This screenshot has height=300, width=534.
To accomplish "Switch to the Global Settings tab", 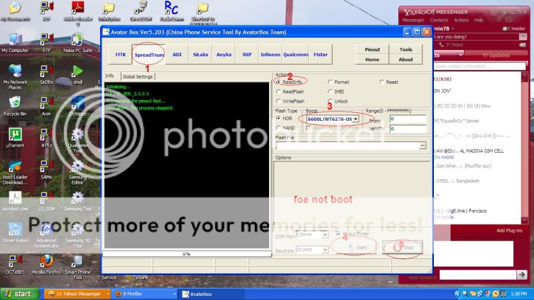I will (138, 77).
